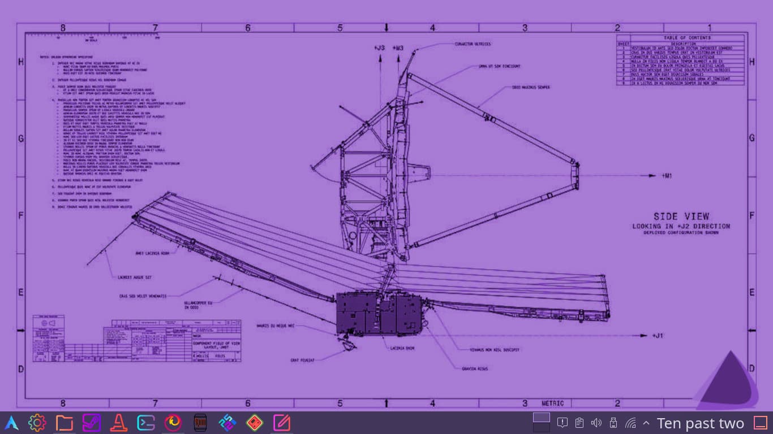Open the pink pencil editor icon

tap(282, 423)
